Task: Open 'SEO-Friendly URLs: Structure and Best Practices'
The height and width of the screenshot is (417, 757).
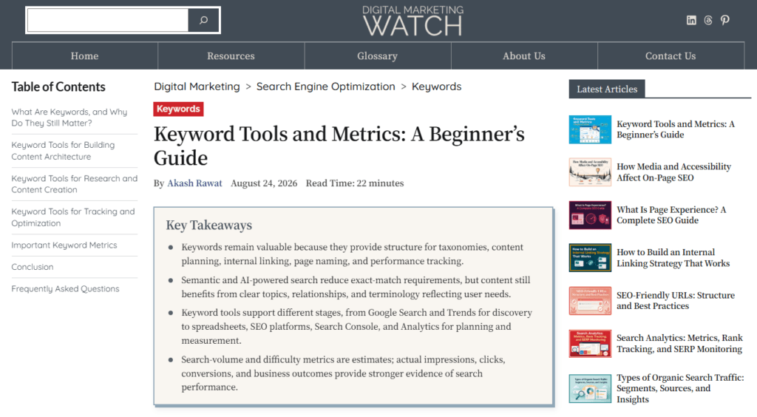Action: [x=676, y=301]
